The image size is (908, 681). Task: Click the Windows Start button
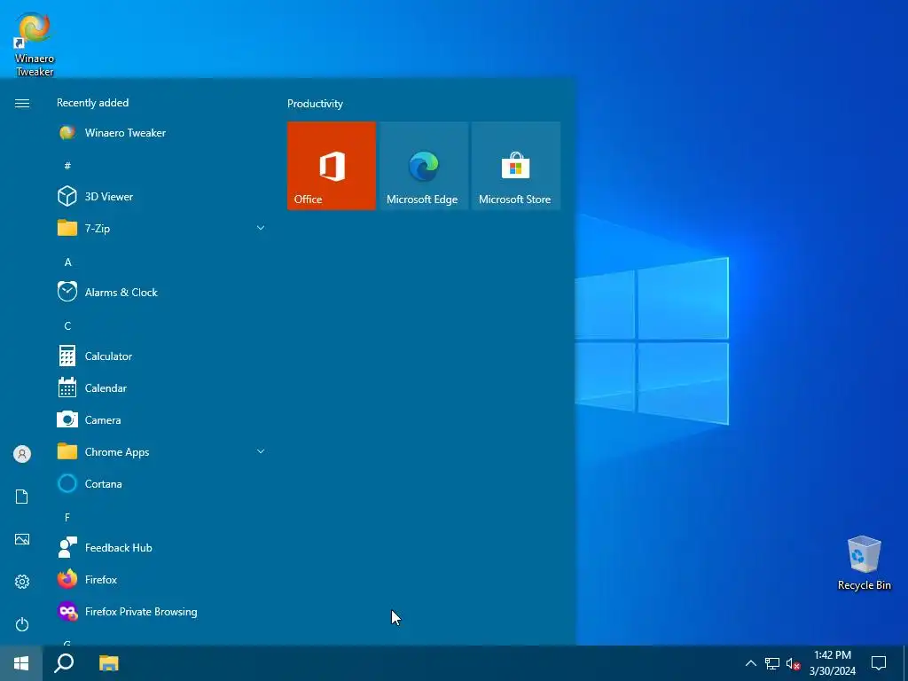(21, 663)
